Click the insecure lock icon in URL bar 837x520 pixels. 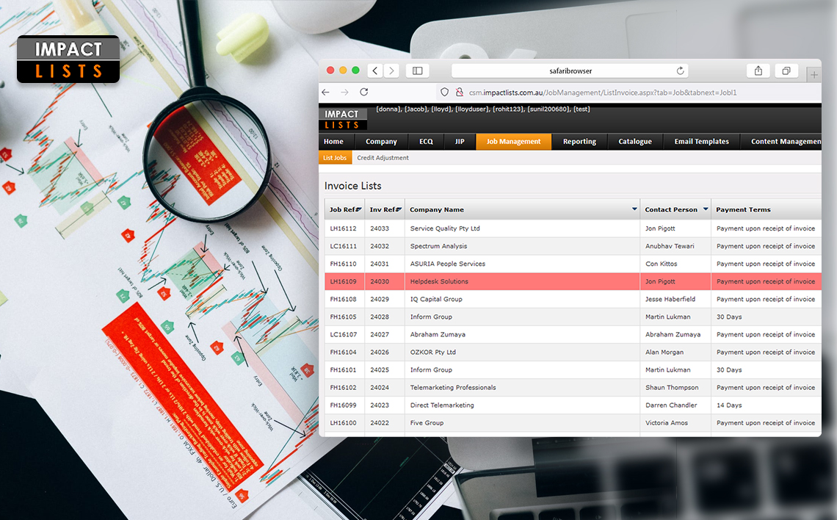[x=459, y=92]
